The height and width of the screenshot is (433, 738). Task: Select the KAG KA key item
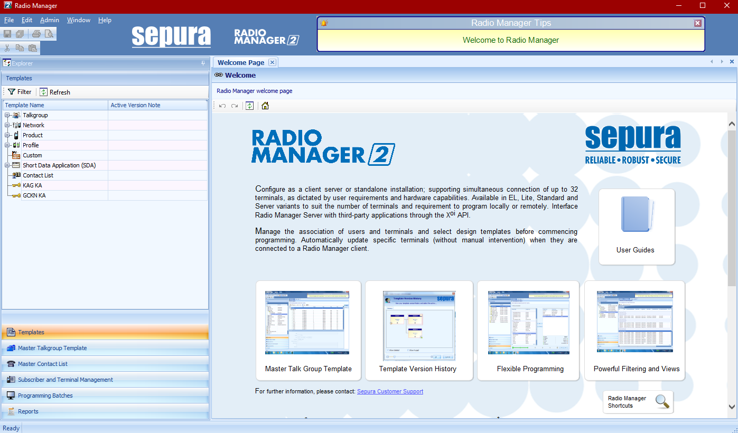pos(32,185)
